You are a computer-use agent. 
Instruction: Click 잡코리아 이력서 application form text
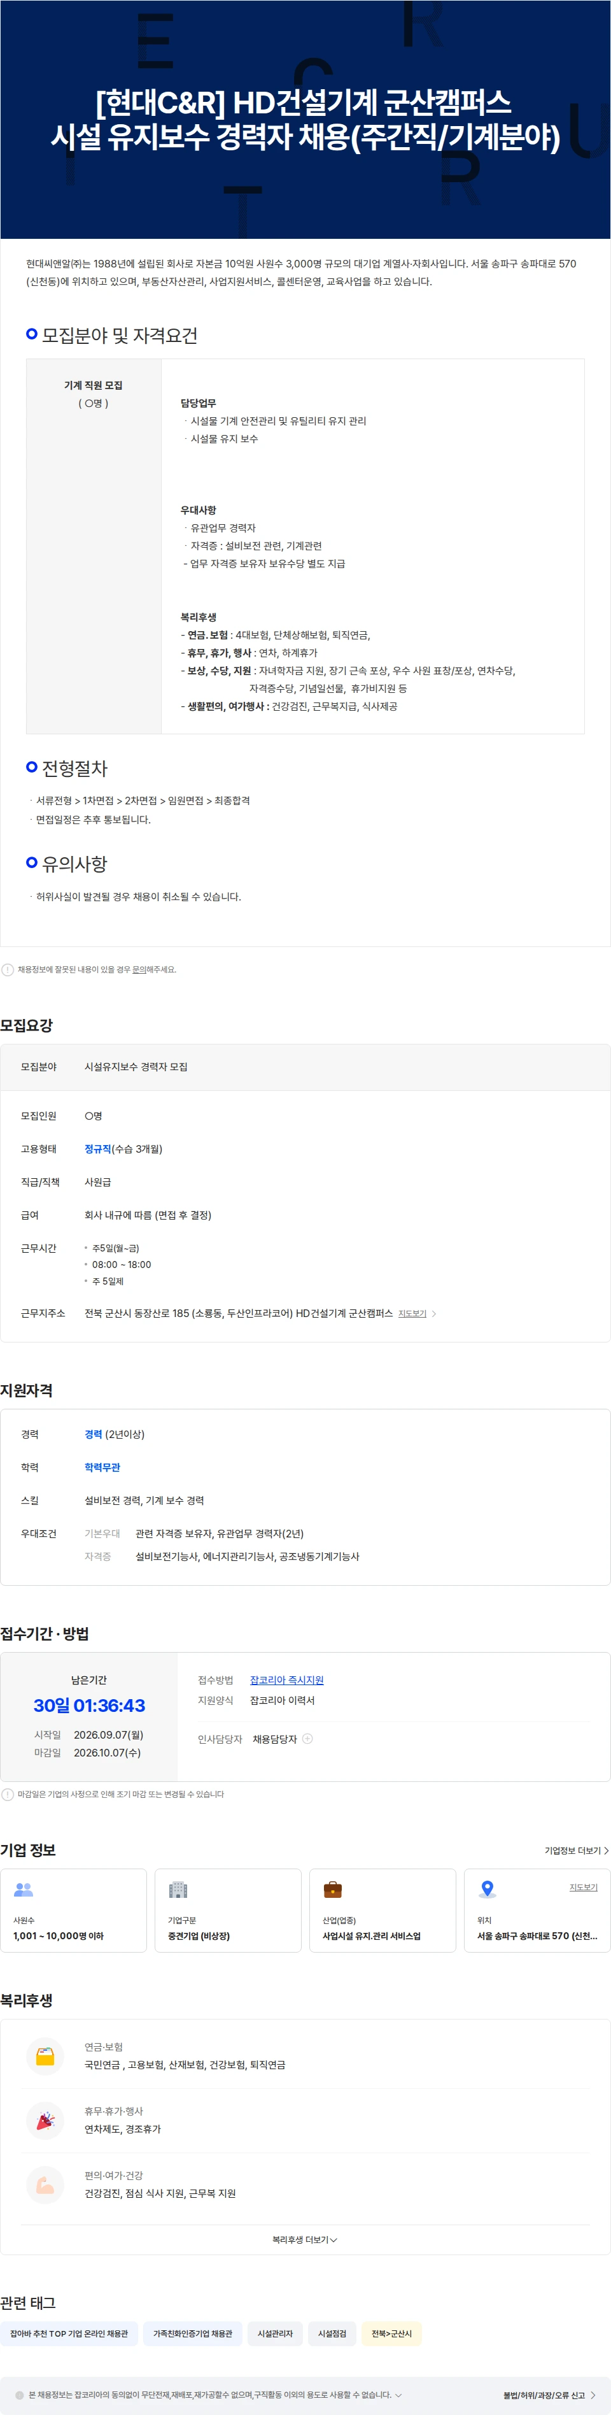282,1700
